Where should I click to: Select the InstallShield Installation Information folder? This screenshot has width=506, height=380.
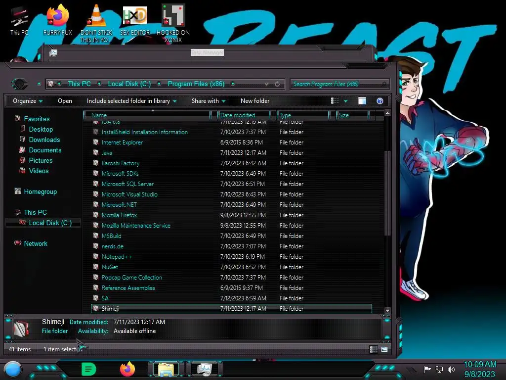pos(144,132)
